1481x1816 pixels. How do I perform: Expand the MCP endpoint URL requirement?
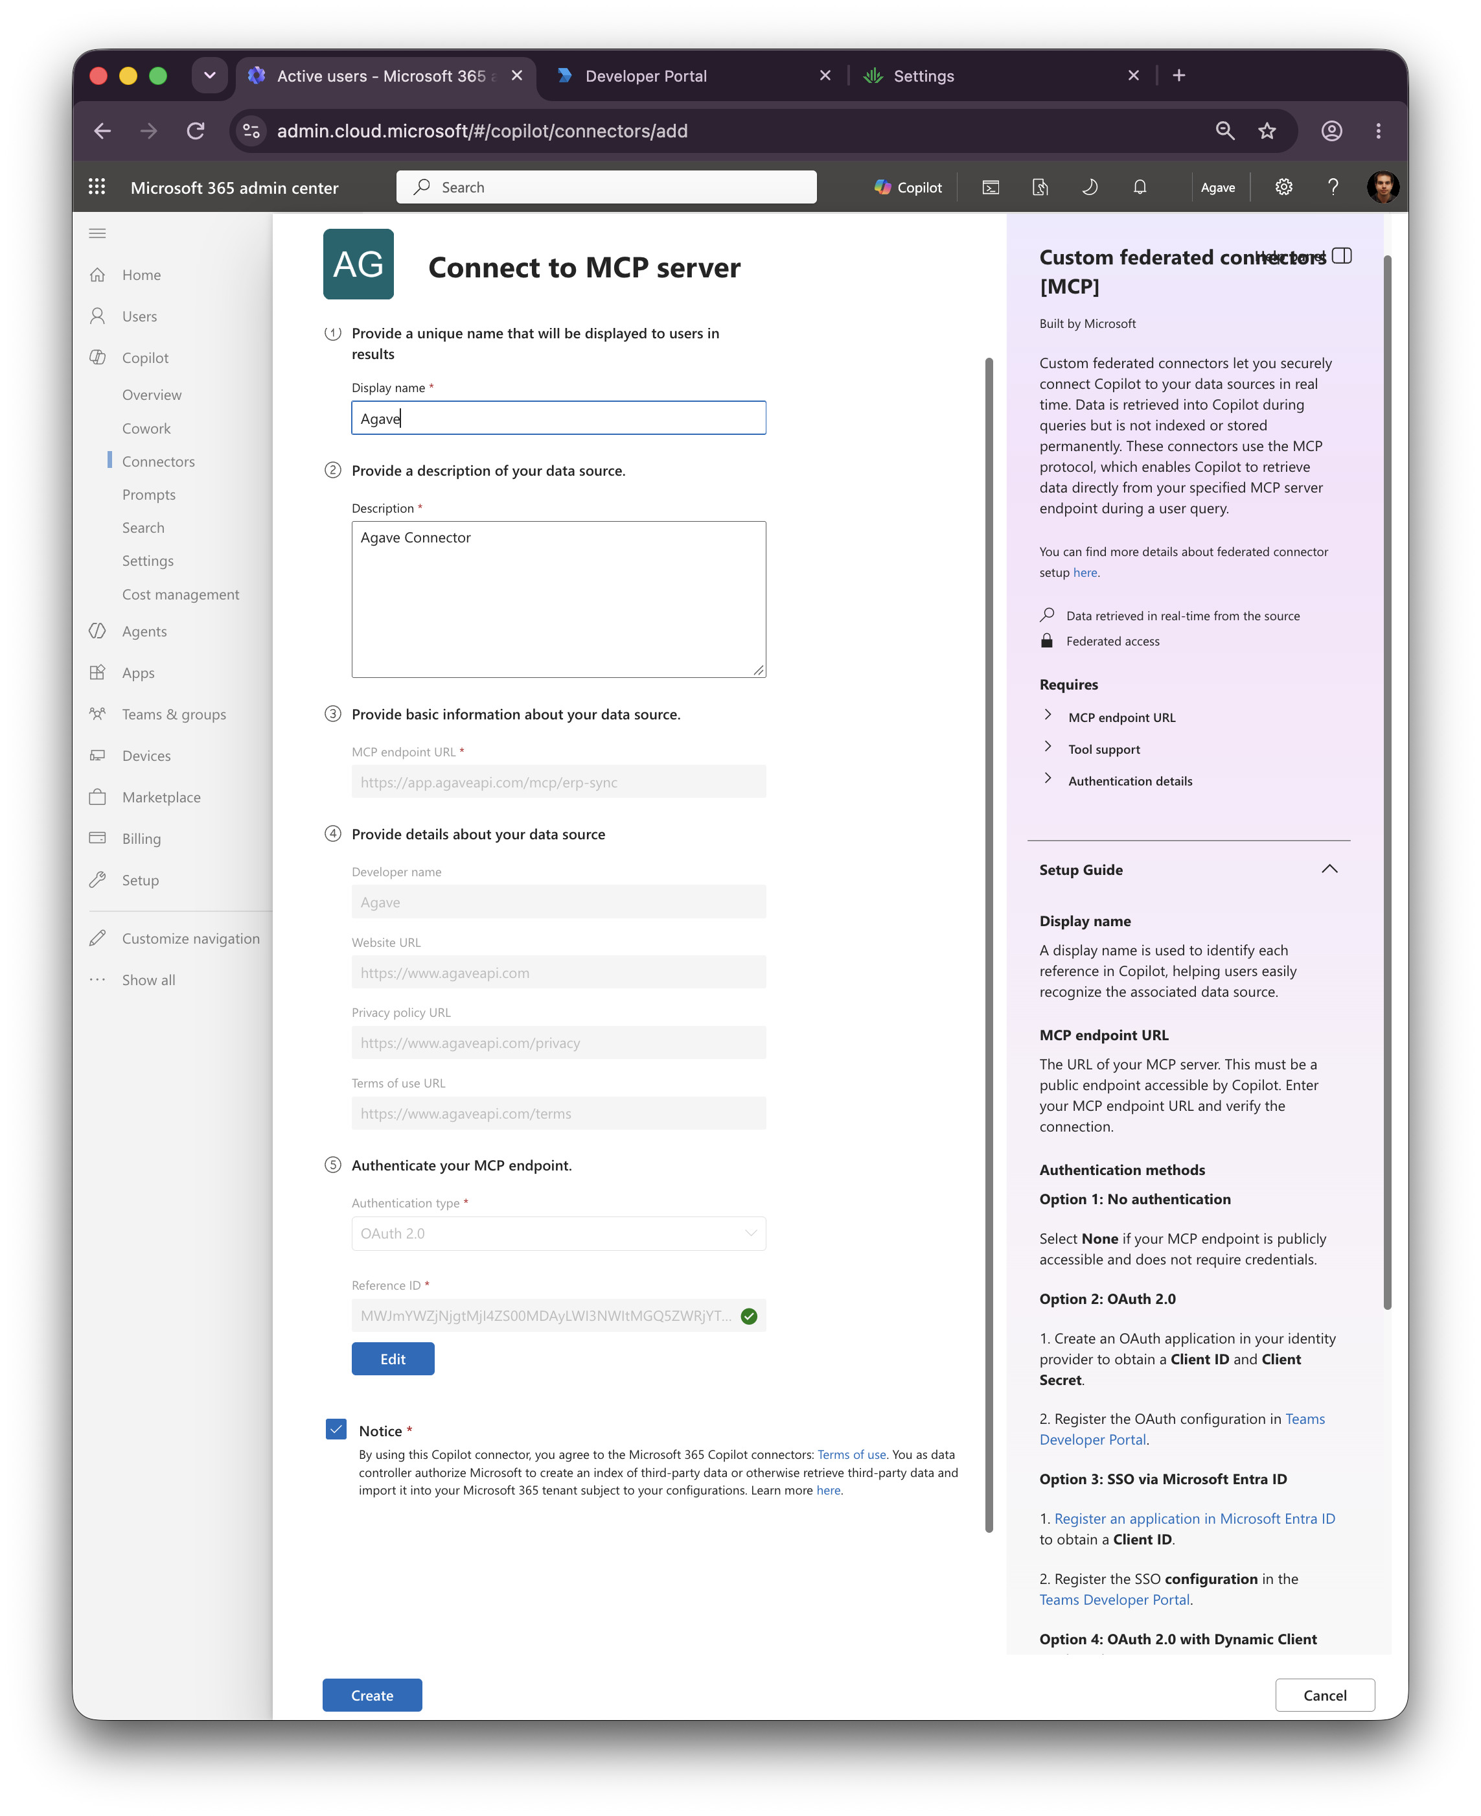tap(1110, 717)
